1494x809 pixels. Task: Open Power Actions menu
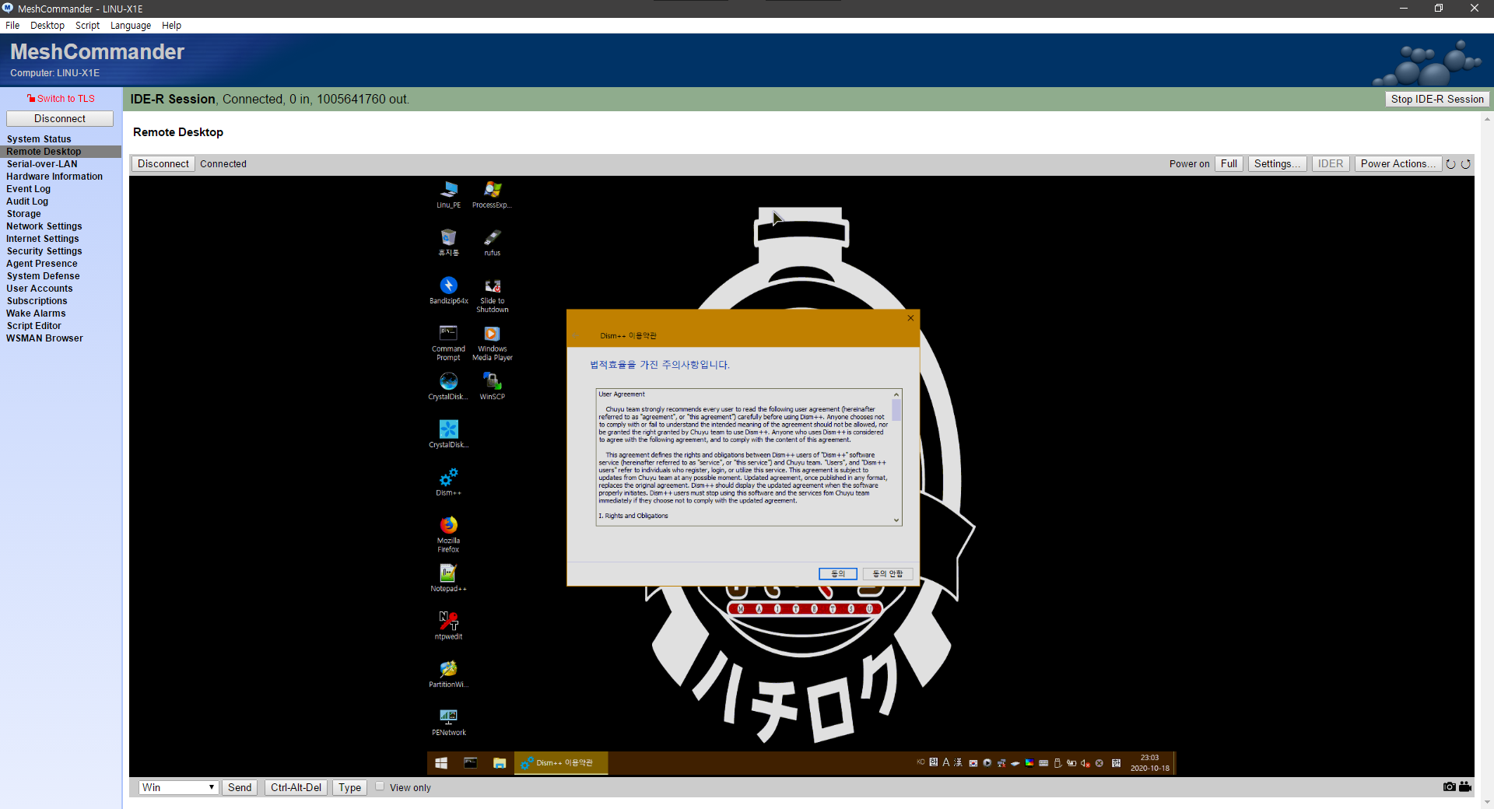(1398, 164)
